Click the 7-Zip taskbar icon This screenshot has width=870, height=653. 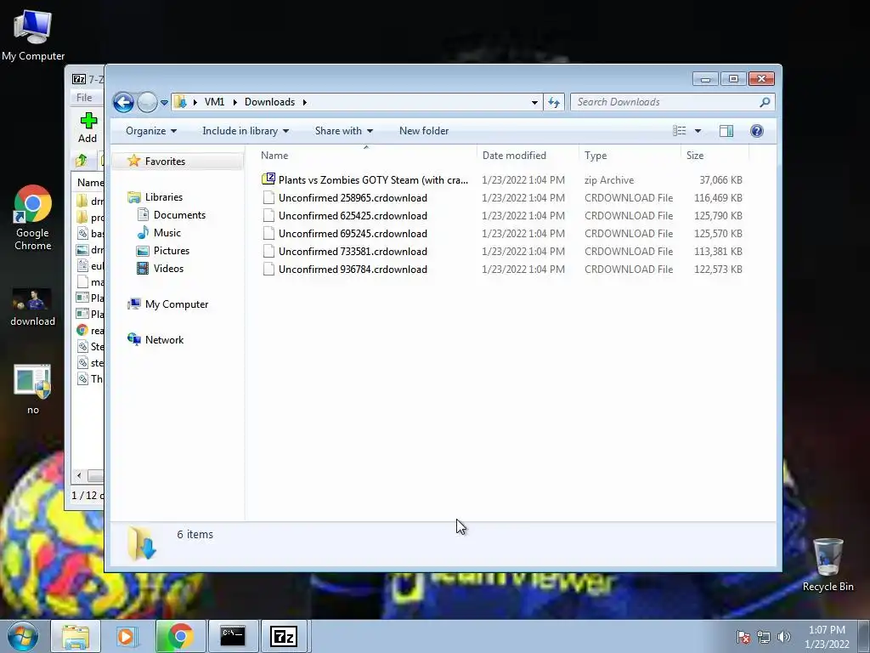point(284,636)
